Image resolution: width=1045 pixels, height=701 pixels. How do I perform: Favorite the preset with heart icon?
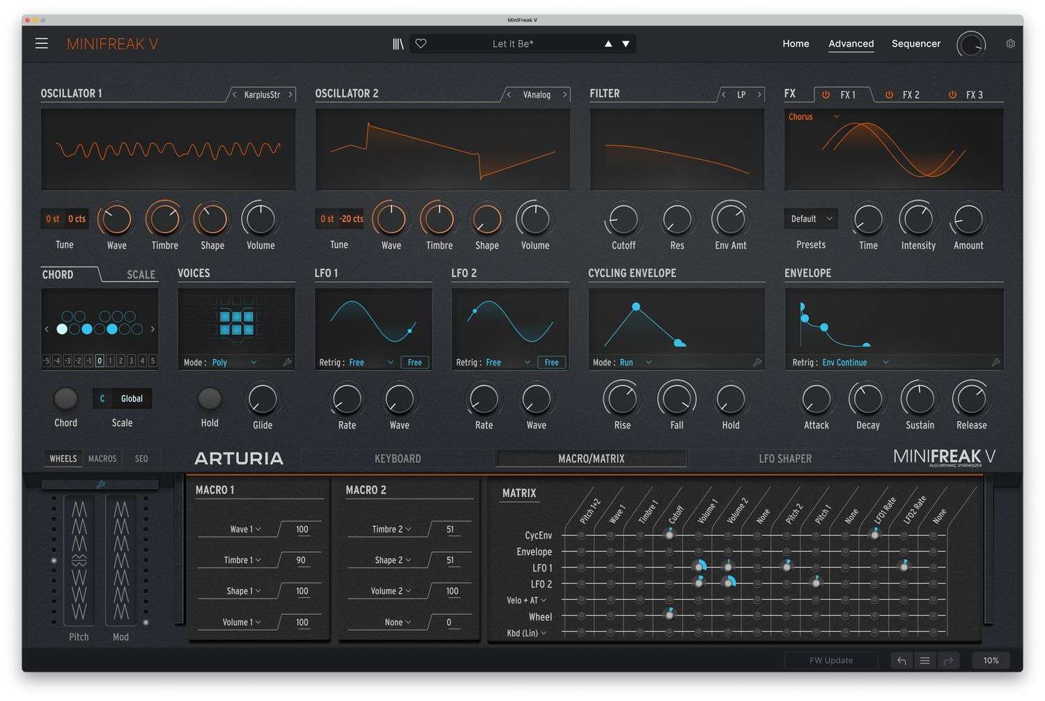(x=421, y=44)
